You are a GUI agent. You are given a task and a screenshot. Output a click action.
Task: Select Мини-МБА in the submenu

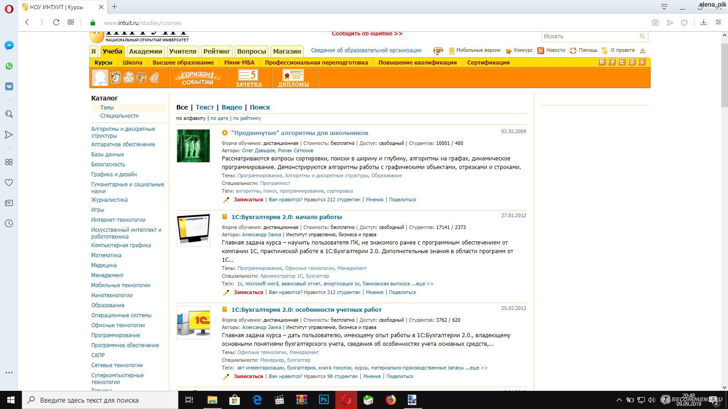coord(239,63)
